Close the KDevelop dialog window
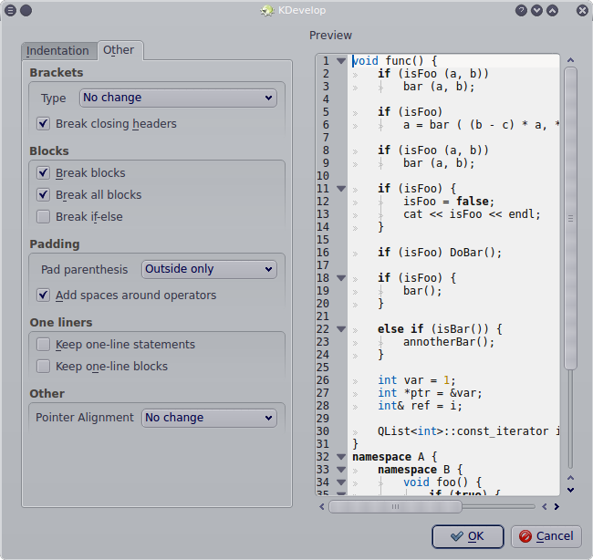The image size is (593, 560). pyautogui.click(x=582, y=10)
